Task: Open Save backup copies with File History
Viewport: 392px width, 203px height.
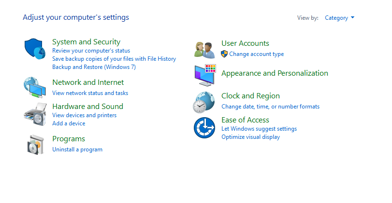Action: 114,59
